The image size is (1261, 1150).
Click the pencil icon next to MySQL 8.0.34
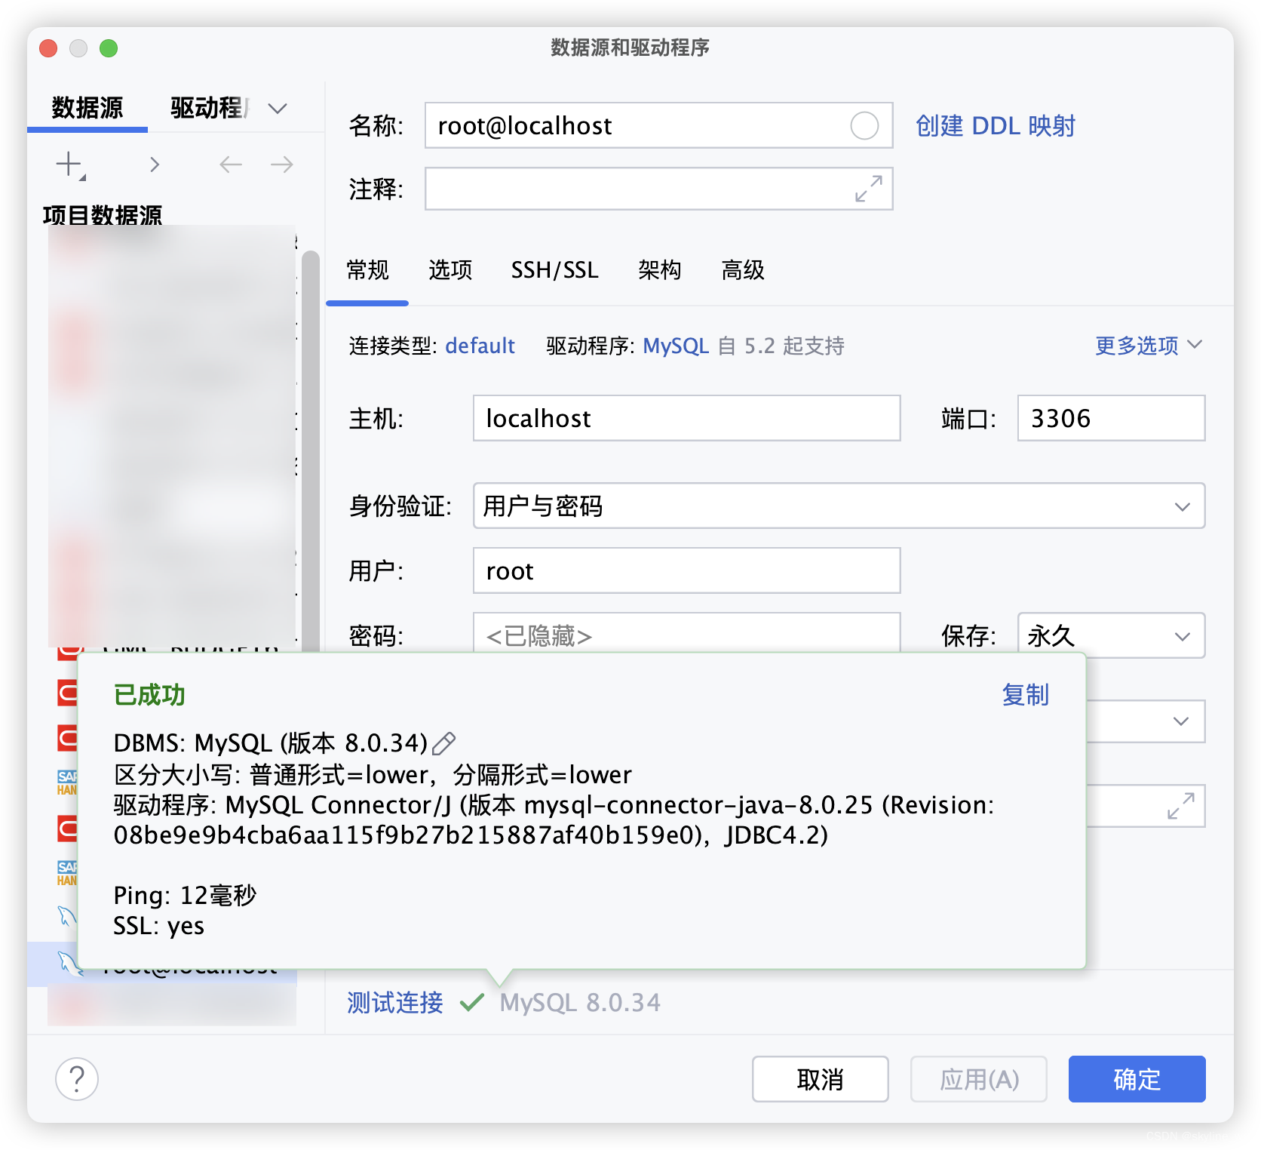pos(443,743)
